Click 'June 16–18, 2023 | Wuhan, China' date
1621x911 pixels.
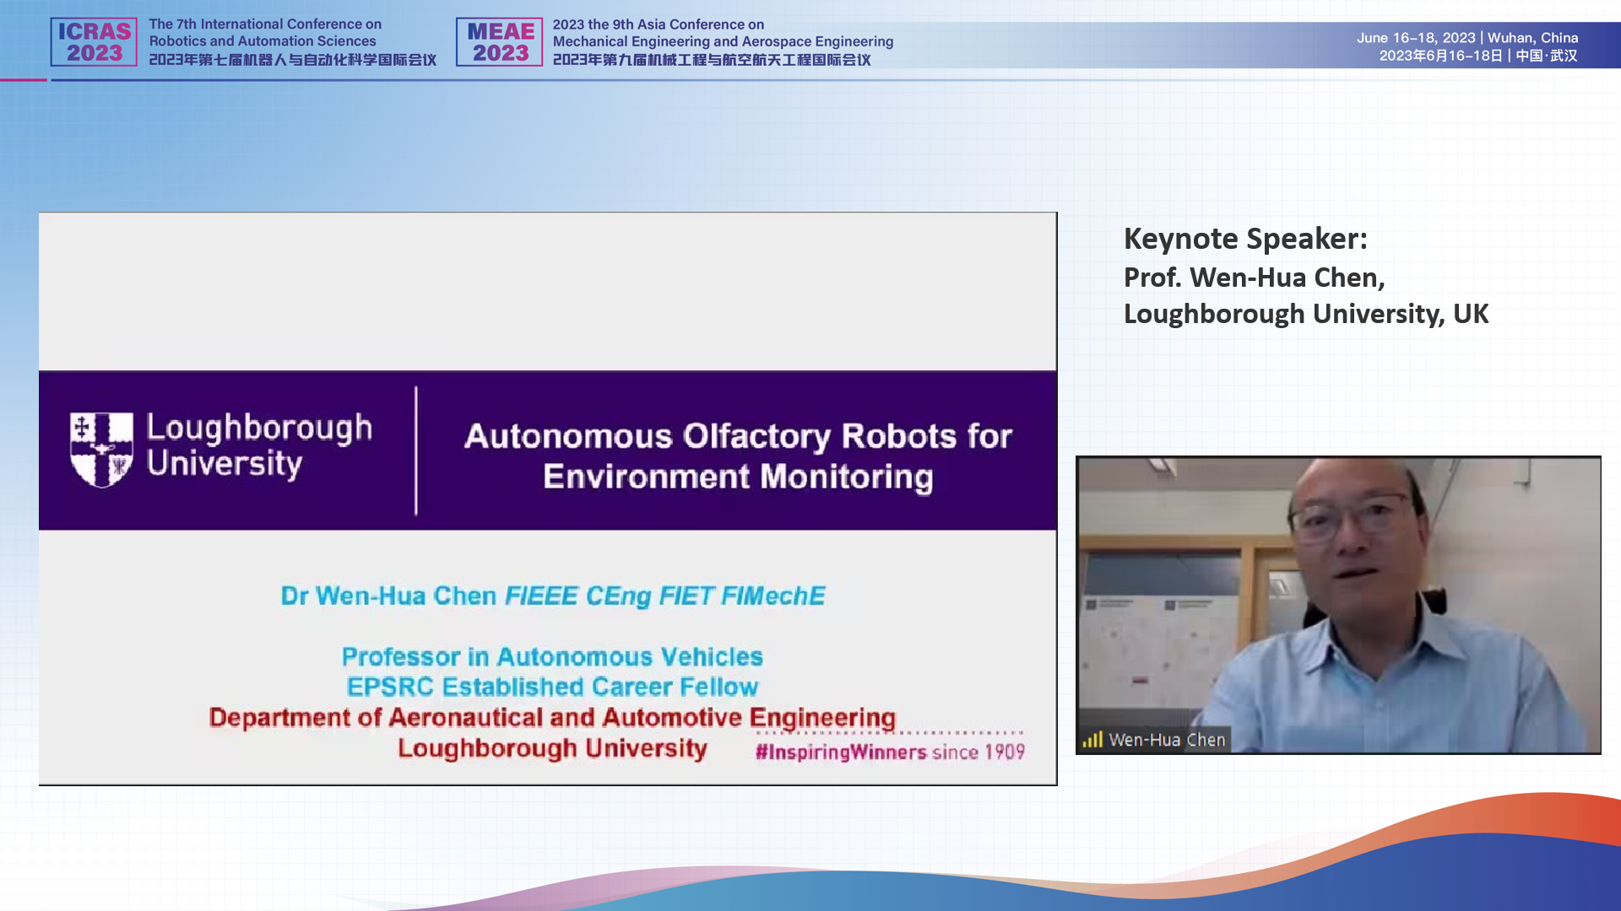[1467, 38]
